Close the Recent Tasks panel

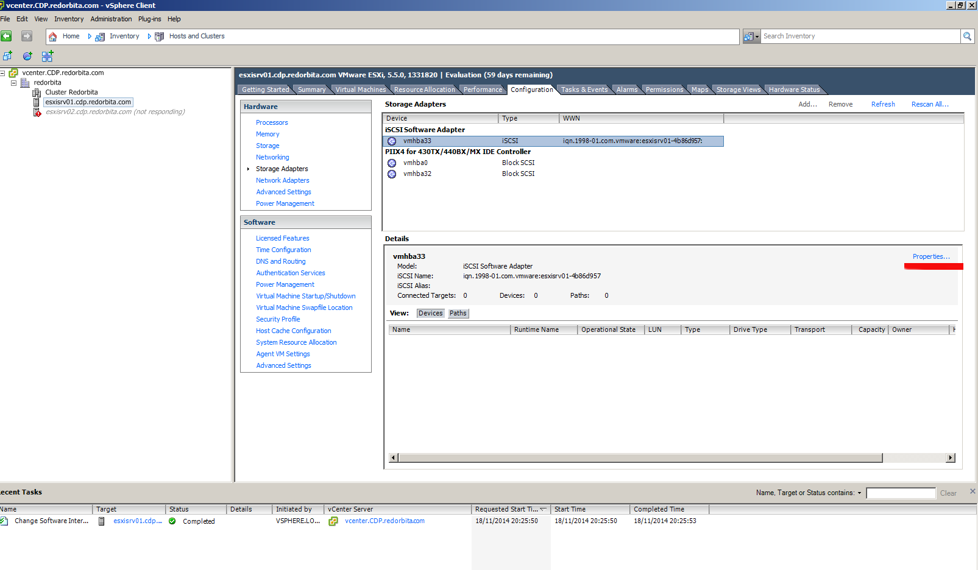click(973, 491)
